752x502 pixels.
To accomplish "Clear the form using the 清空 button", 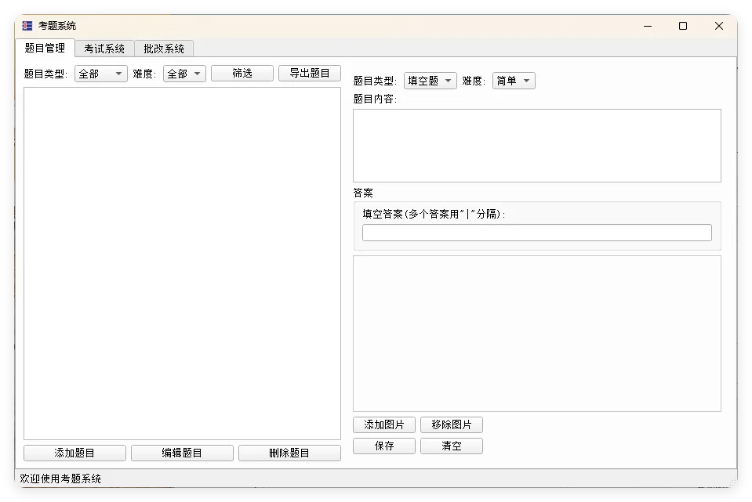I will tap(452, 446).
